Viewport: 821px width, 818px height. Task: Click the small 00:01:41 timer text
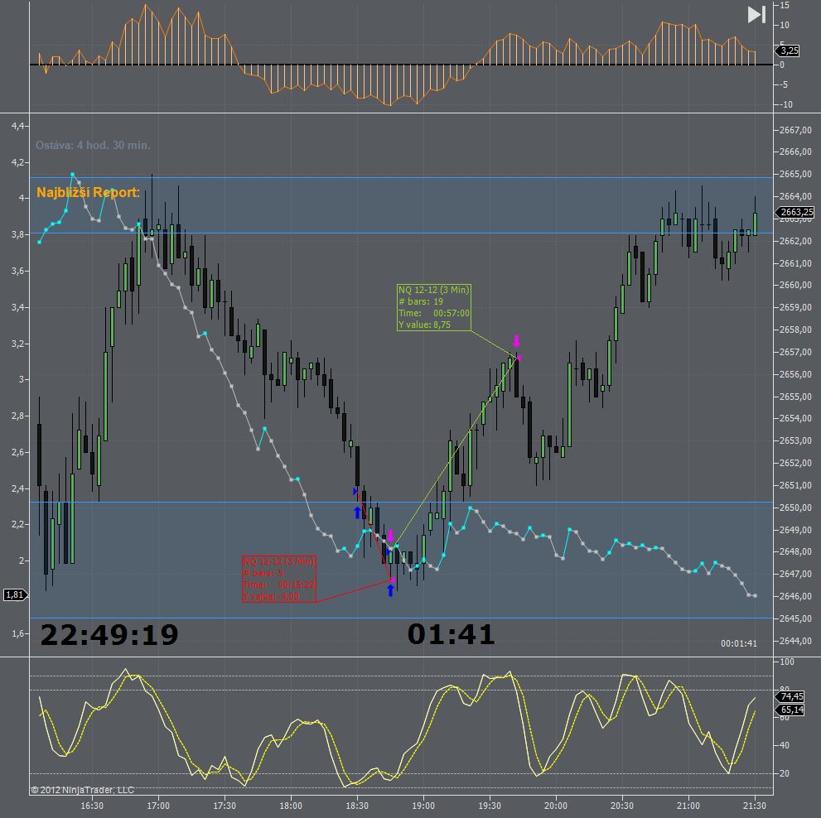point(739,643)
